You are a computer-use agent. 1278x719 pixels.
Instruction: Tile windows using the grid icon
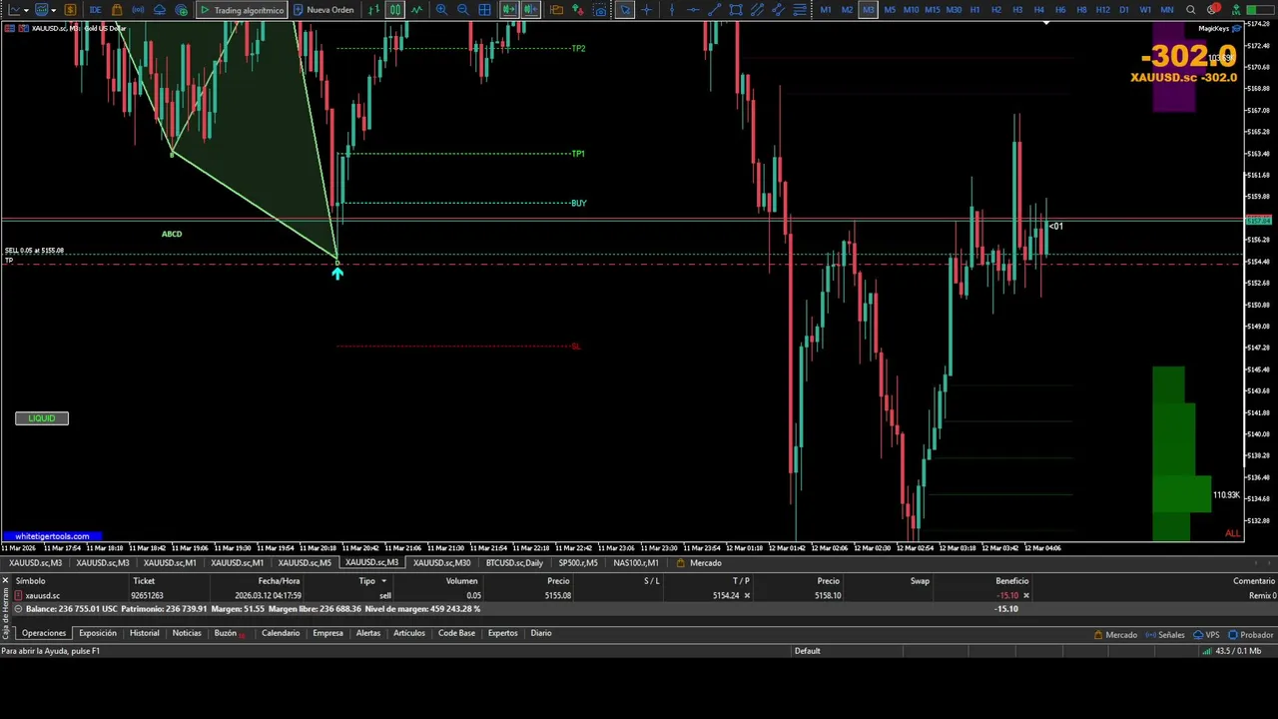(484, 10)
